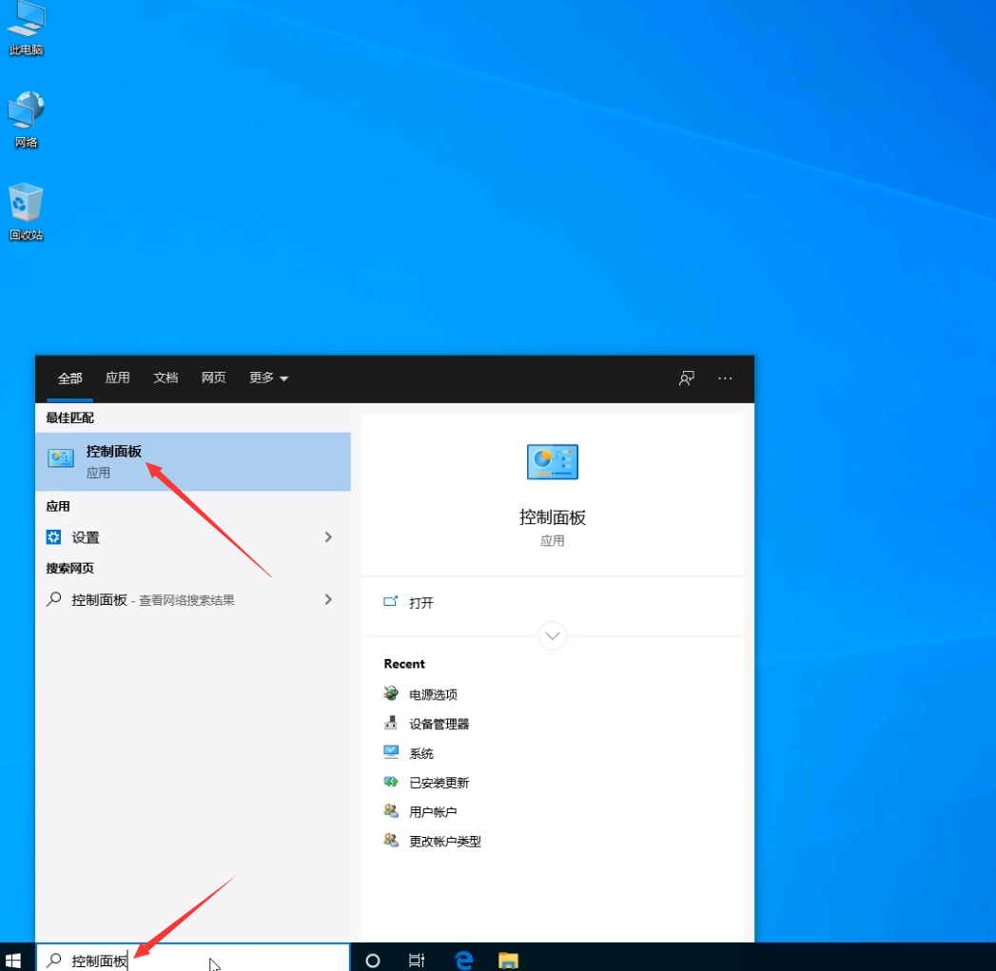Image resolution: width=996 pixels, height=971 pixels.
Task: Open File Explorer from taskbar
Action: point(508,961)
